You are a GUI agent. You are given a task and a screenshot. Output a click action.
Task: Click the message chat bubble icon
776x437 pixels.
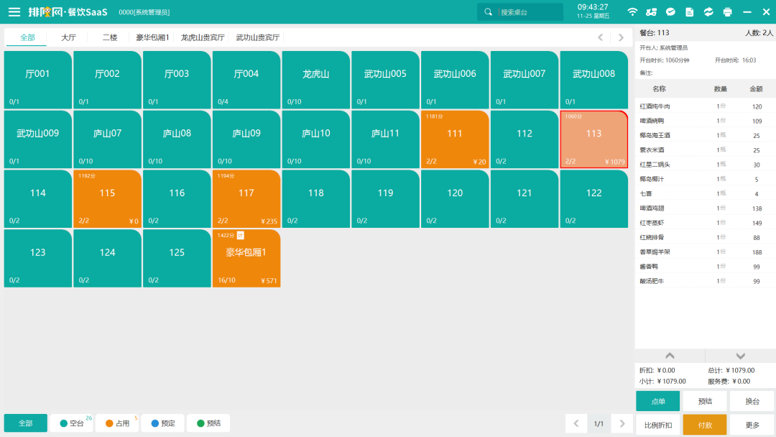tap(670, 12)
